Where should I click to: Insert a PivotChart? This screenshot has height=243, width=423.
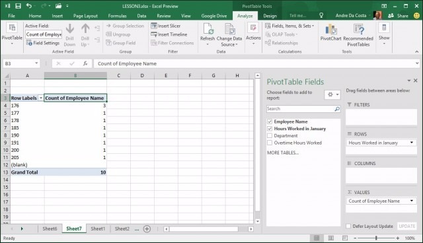(330, 32)
